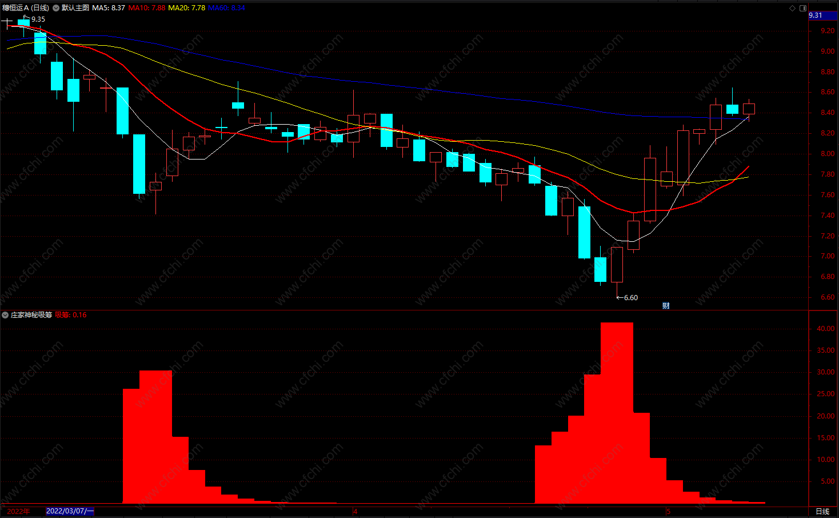Click the 财 financial marker under the candles

pos(666,305)
